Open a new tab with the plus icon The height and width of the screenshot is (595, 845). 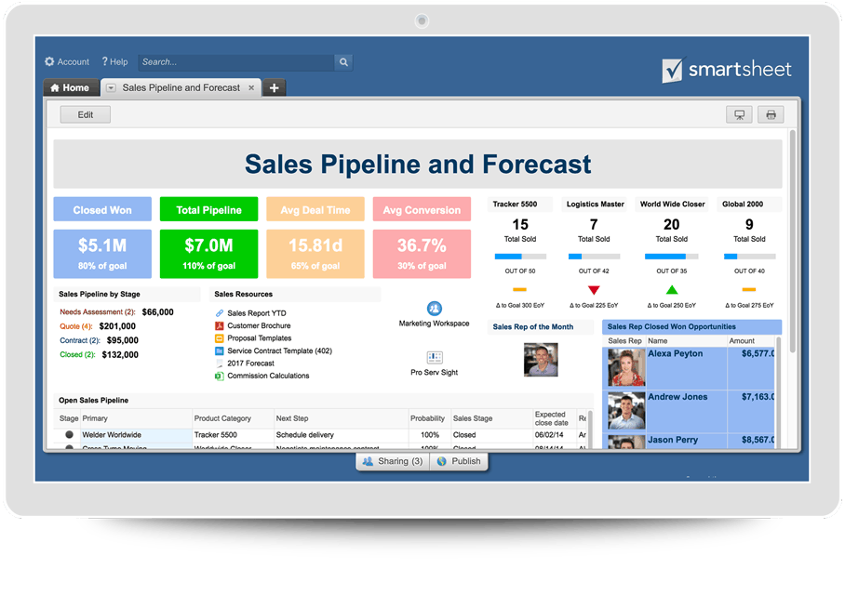pyautogui.click(x=274, y=86)
